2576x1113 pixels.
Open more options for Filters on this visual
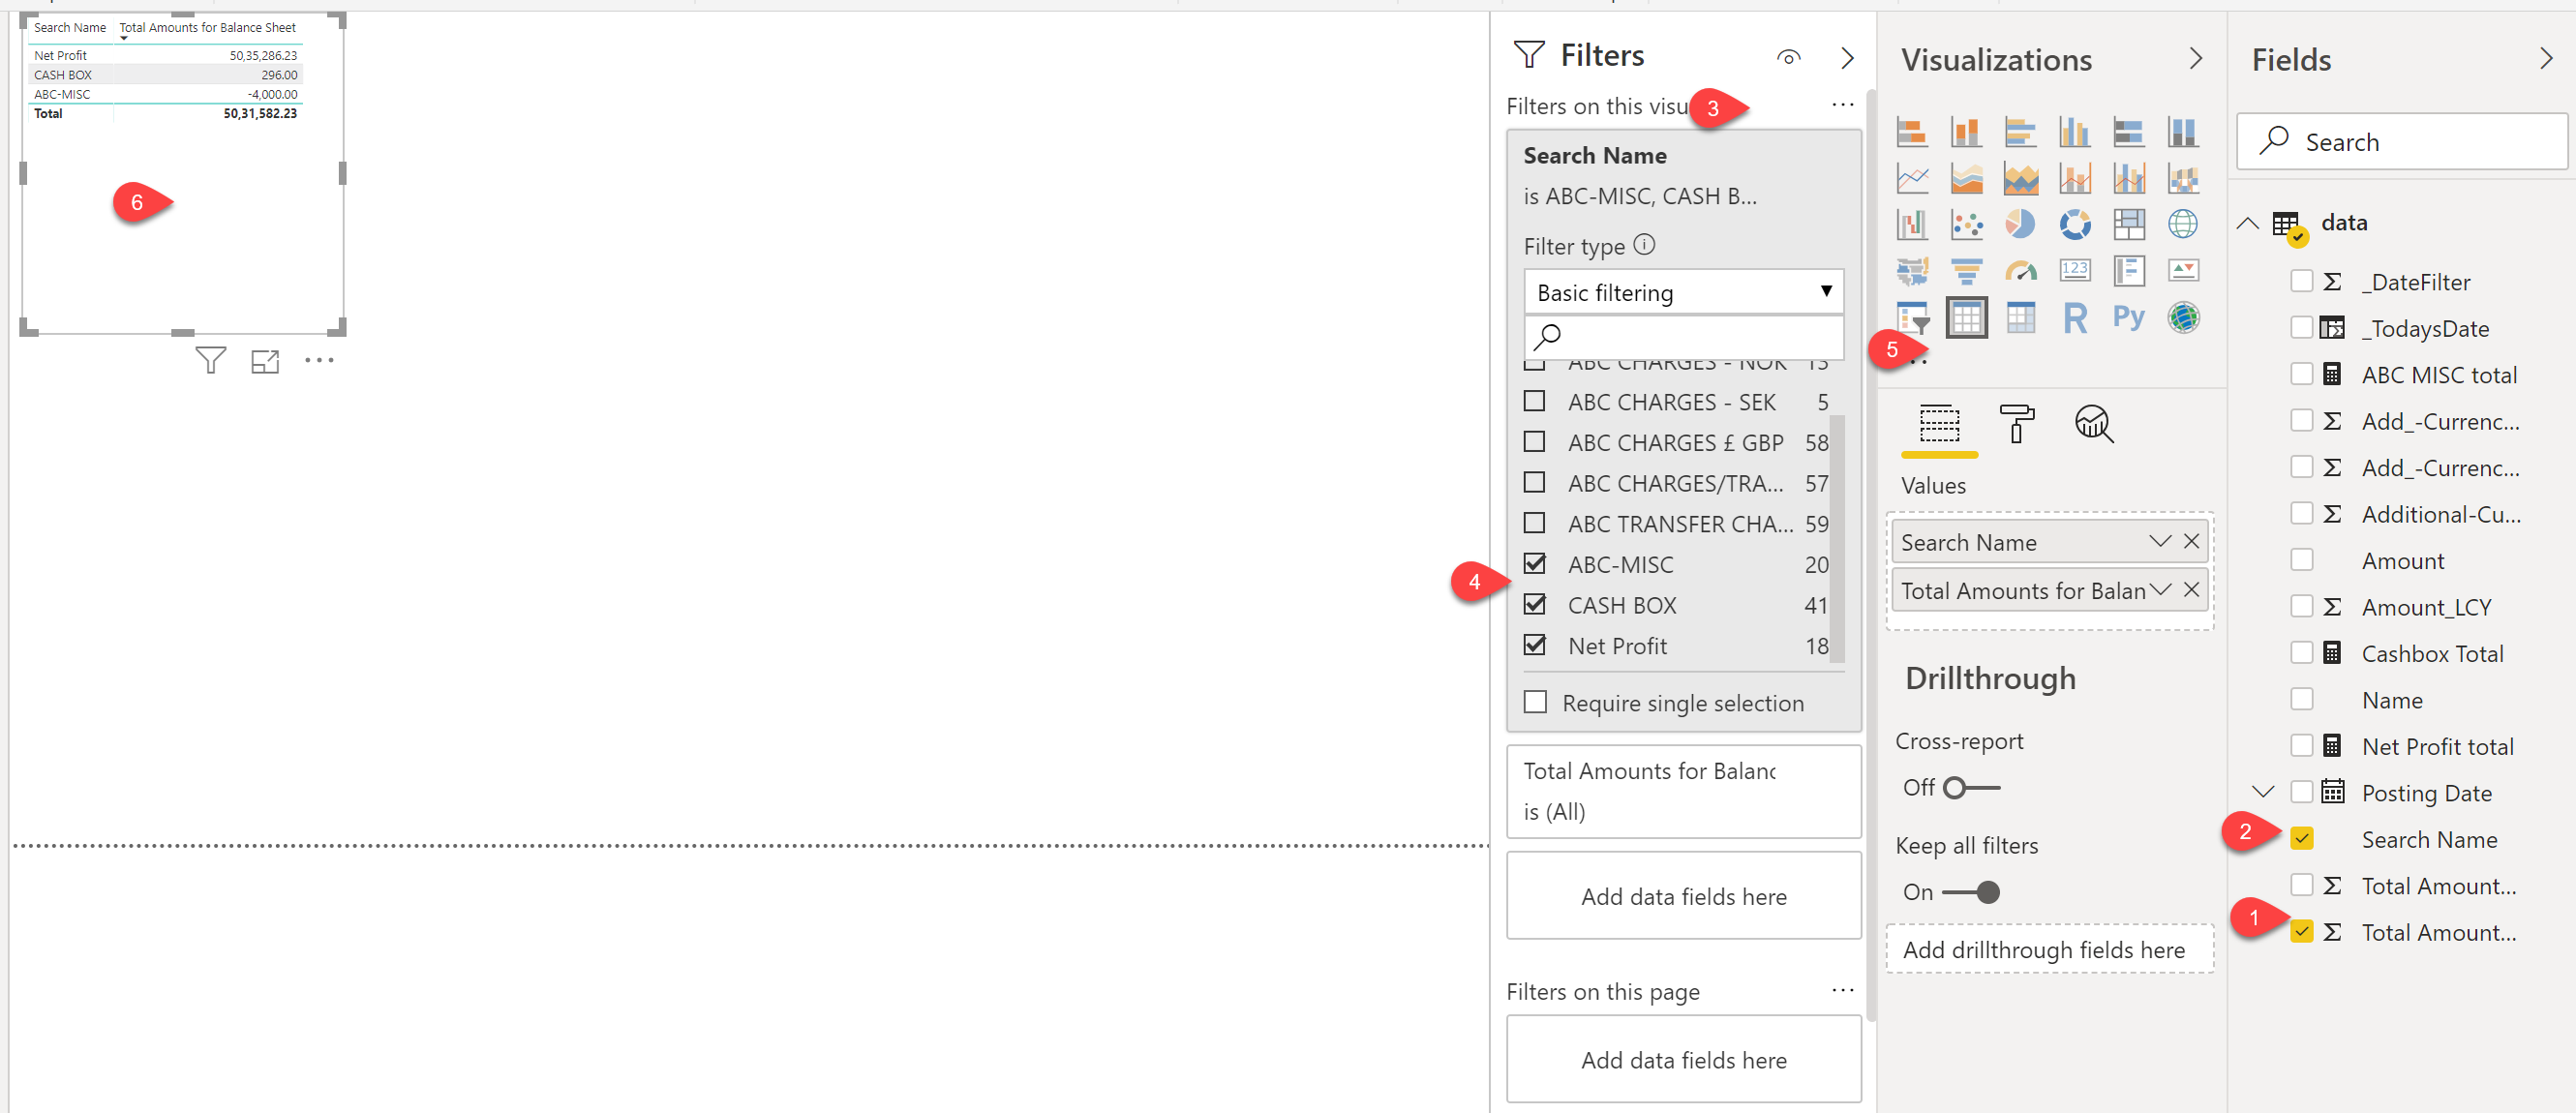pos(1841,104)
